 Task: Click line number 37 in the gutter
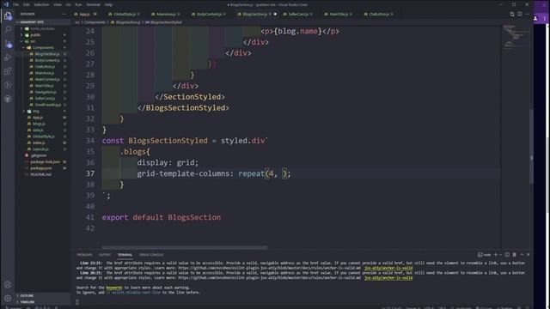pyautogui.click(x=90, y=173)
